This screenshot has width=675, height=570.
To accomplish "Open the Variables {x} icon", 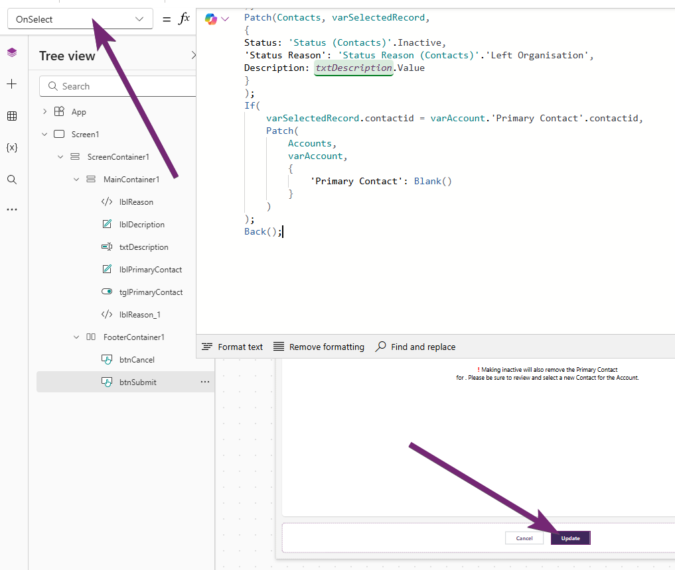I will pyautogui.click(x=12, y=147).
